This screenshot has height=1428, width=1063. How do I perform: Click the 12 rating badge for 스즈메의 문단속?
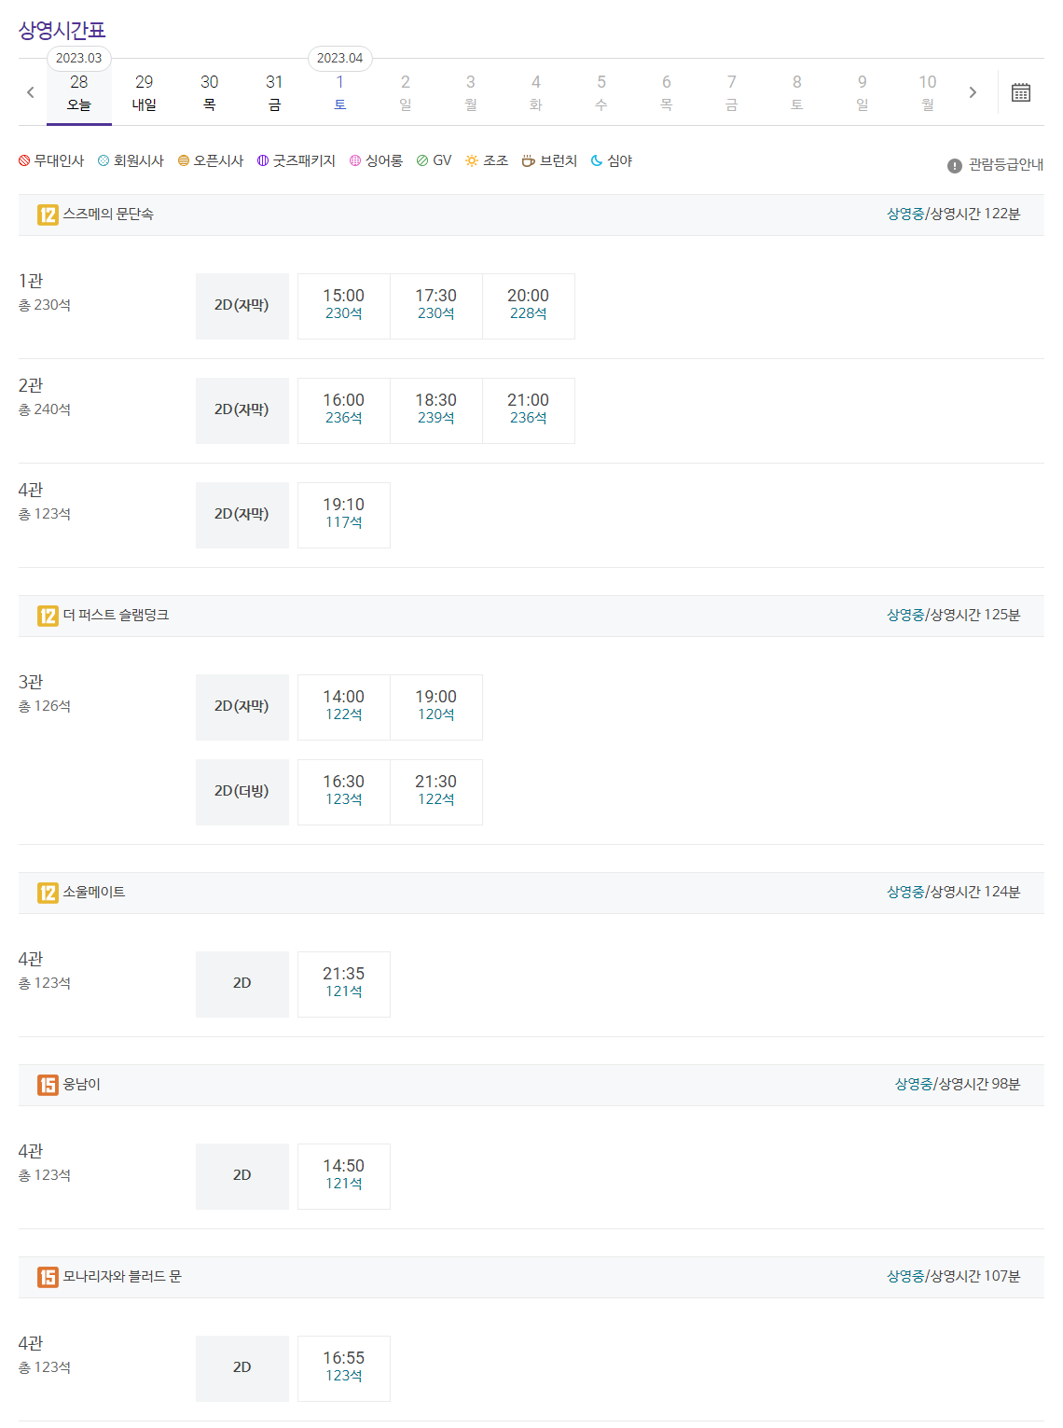coord(48,215)
